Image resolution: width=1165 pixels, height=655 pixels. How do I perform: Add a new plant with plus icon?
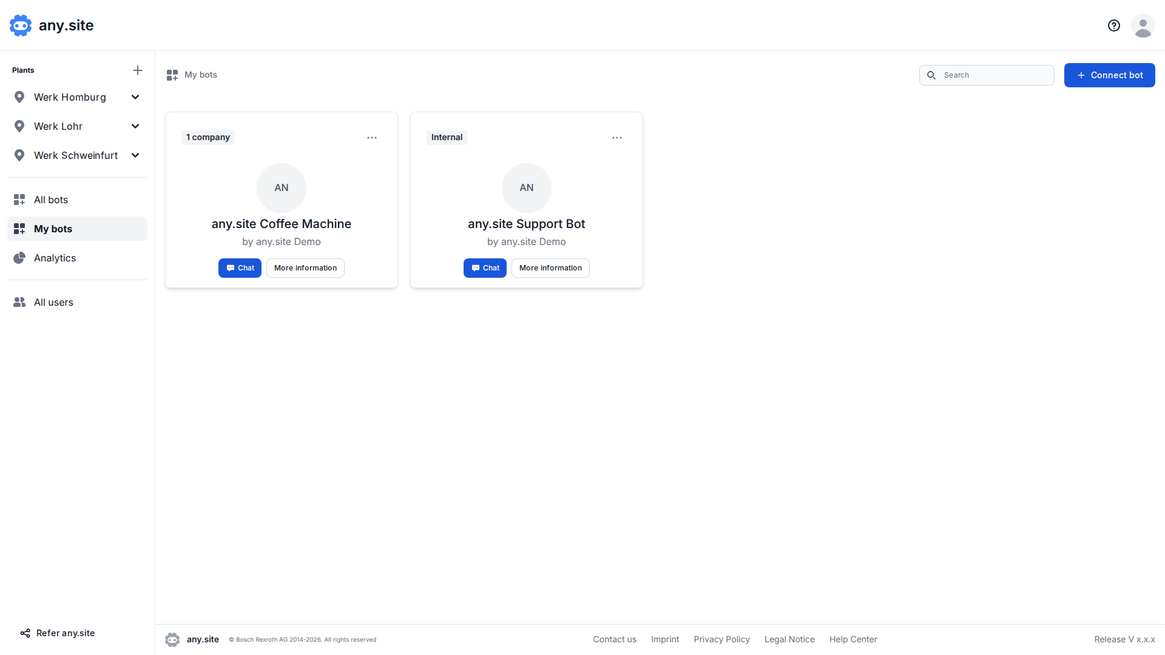click(x=138, y=70)
